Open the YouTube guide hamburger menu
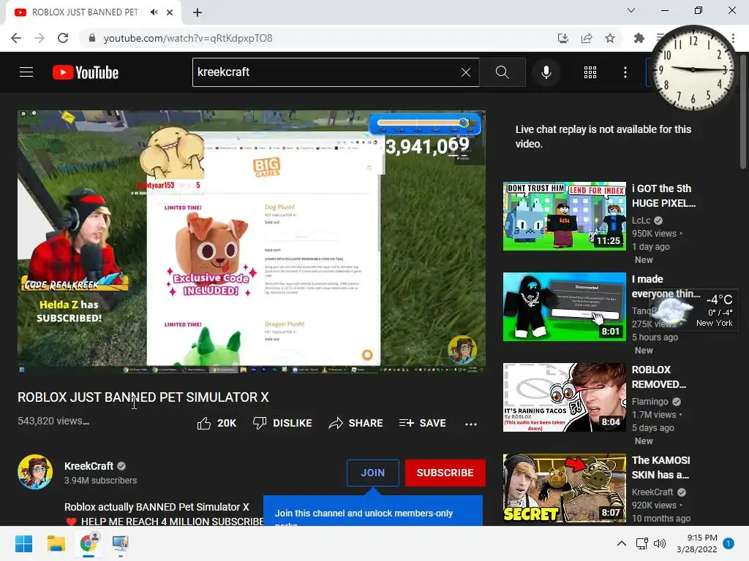This screenshot has height=561, width=749. [x=26, y=72]
